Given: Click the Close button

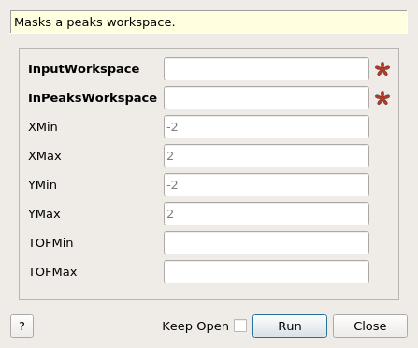Looking at the screenshot, I should (x=370, y=326).
